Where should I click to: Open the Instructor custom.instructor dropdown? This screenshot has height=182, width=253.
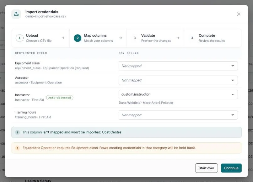(x=178, y=94)
